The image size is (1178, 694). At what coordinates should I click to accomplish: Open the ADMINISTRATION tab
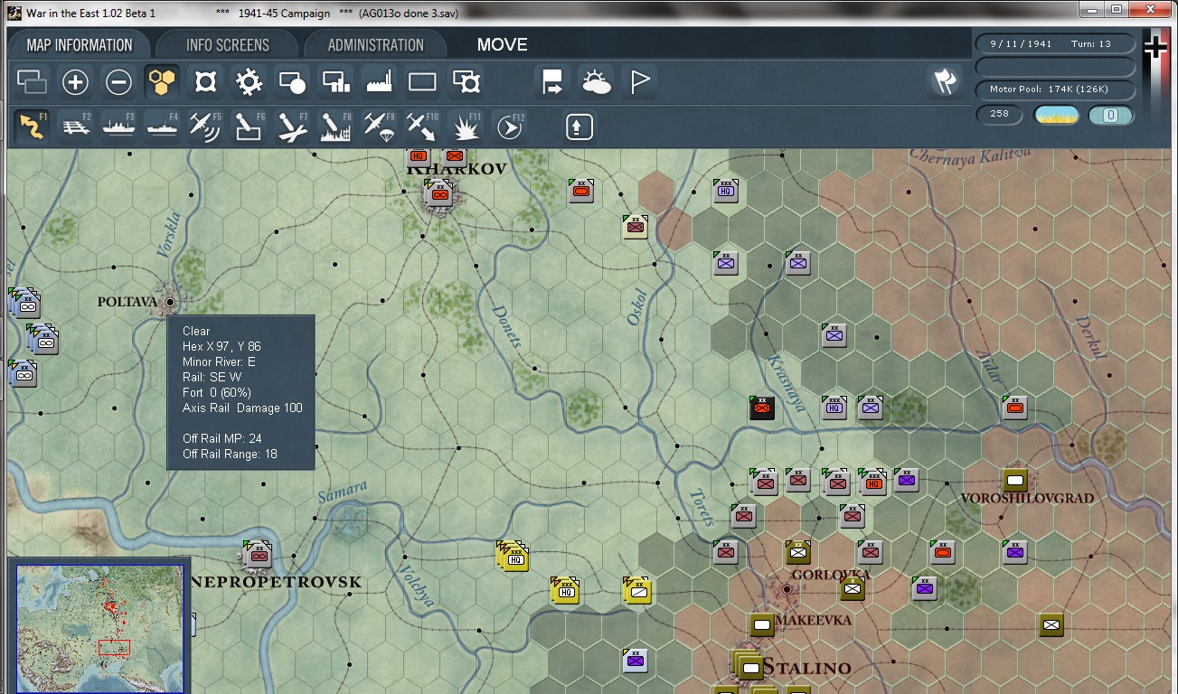pos(375,44)
